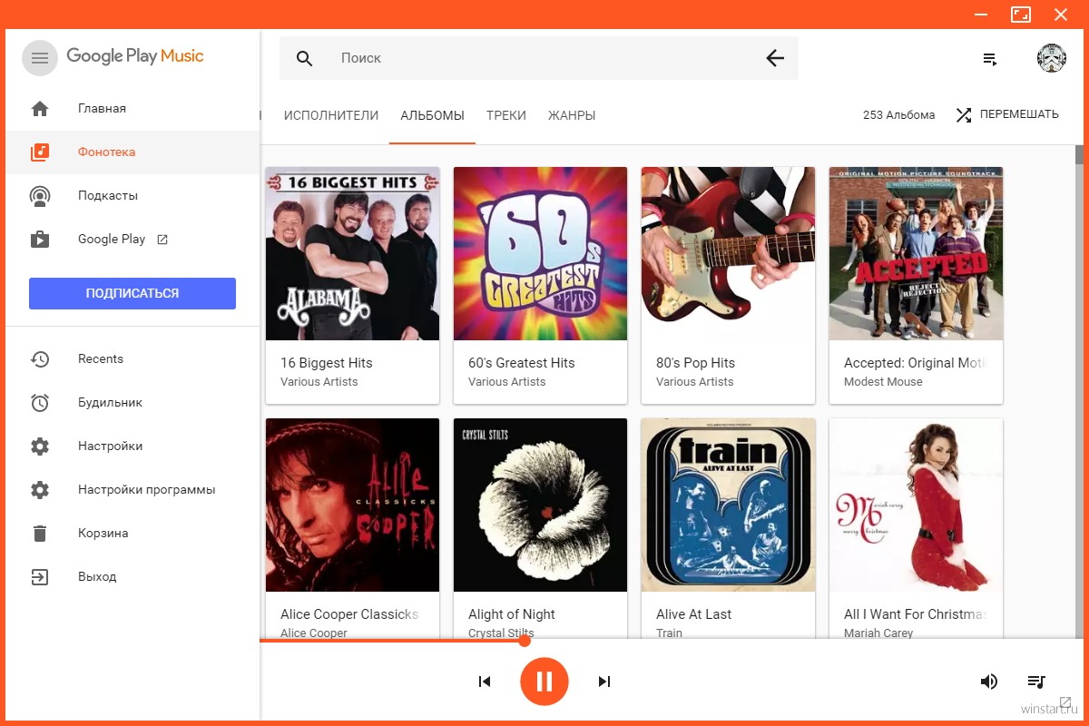The height and width of the screenshot is (726, 1089).
Task: Open Фонотека in the sidebar
Action: coord(132,152)
